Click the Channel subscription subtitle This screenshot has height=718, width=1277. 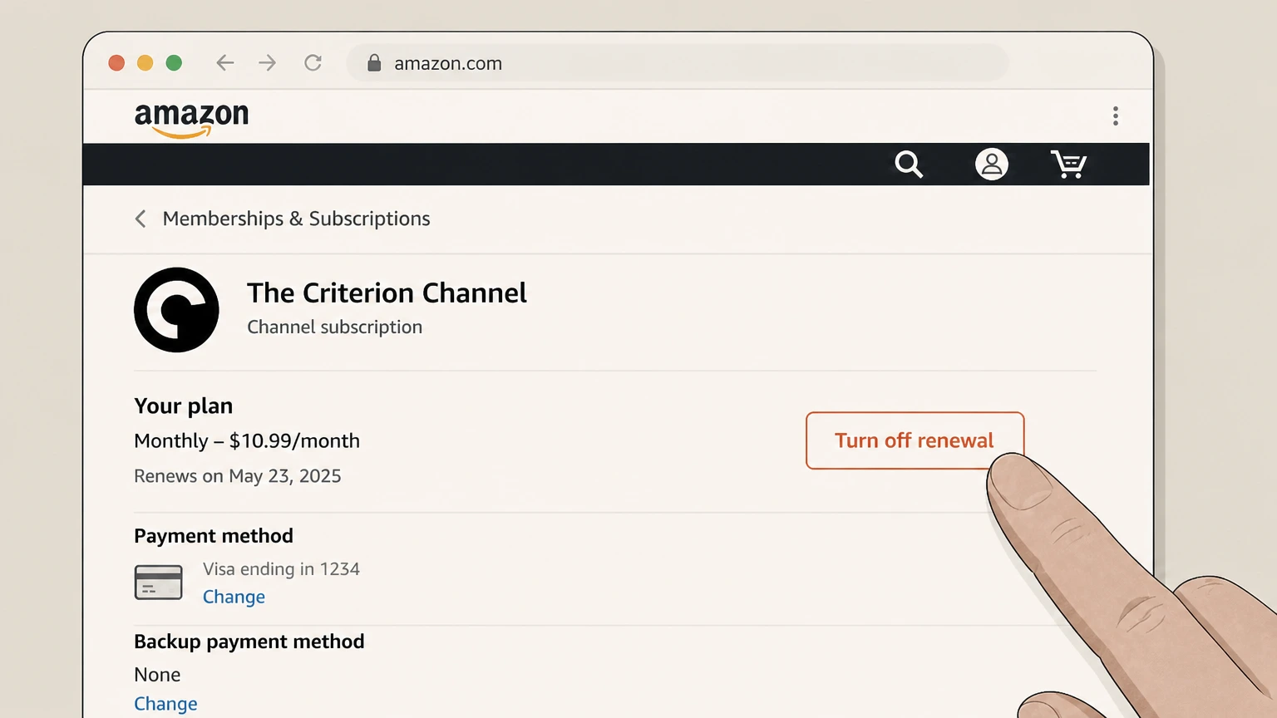pos(334,327)
